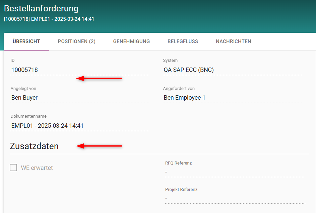
Task: Click the red arrow below the ID field
Action: click(99, 79)
